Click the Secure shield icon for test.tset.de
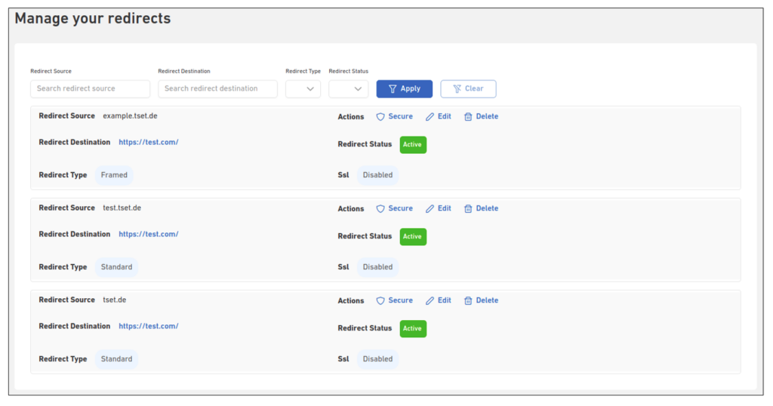 tap(380, 209)
